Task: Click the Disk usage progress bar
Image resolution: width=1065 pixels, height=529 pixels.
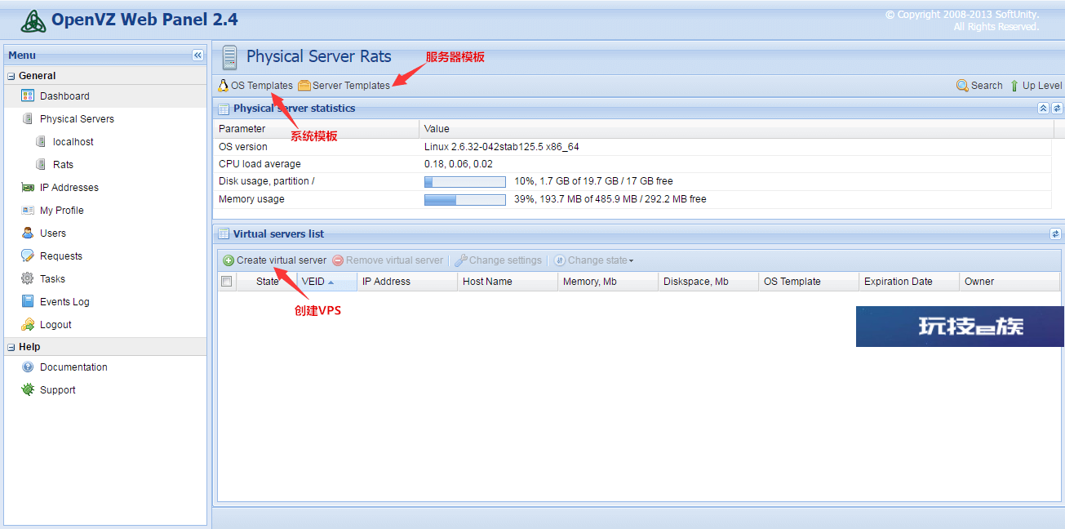Action: pos(465,181)
